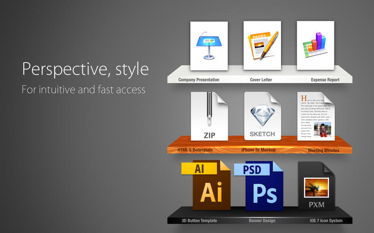The image size is (374, 233).
Task: Select the Pixelmator PXM file icon
Action: pos(316,186)
